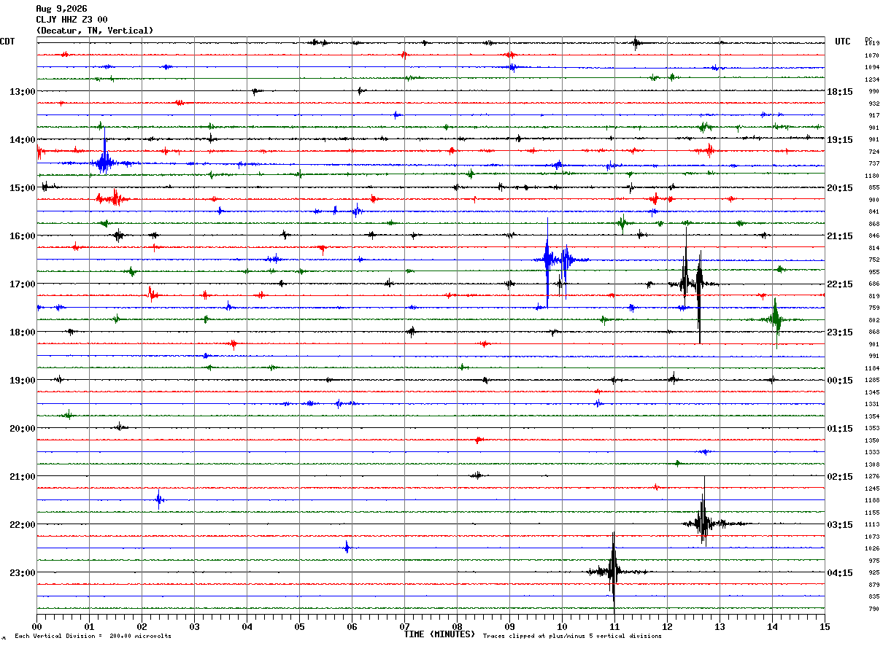The width and height of the screenshot is (883, 646).
Task: Click the 18:15 UTC time label
Action: [x=841, y=92]
